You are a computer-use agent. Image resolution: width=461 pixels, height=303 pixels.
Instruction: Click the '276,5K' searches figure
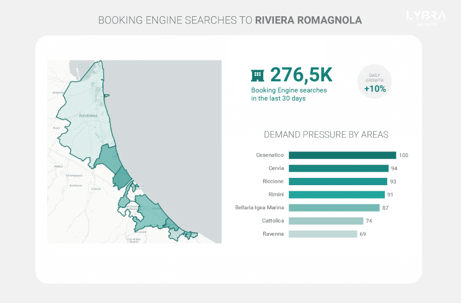[301, 75]
